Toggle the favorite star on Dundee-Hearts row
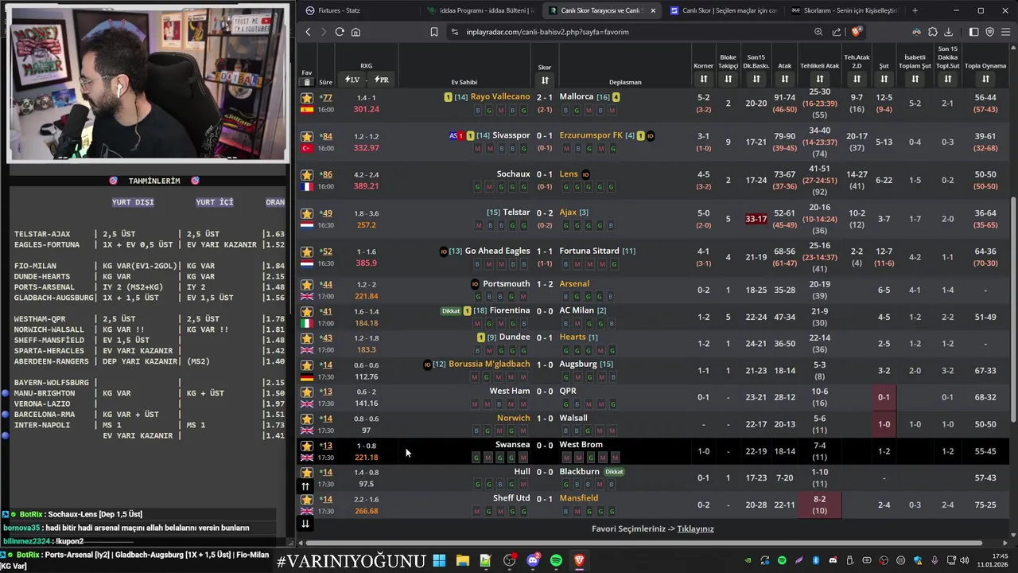1018x573 pixels. pyautogui.click(x=307, y=338)
